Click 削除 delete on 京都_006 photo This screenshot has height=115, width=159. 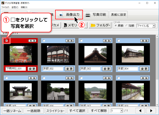[70, 78]
